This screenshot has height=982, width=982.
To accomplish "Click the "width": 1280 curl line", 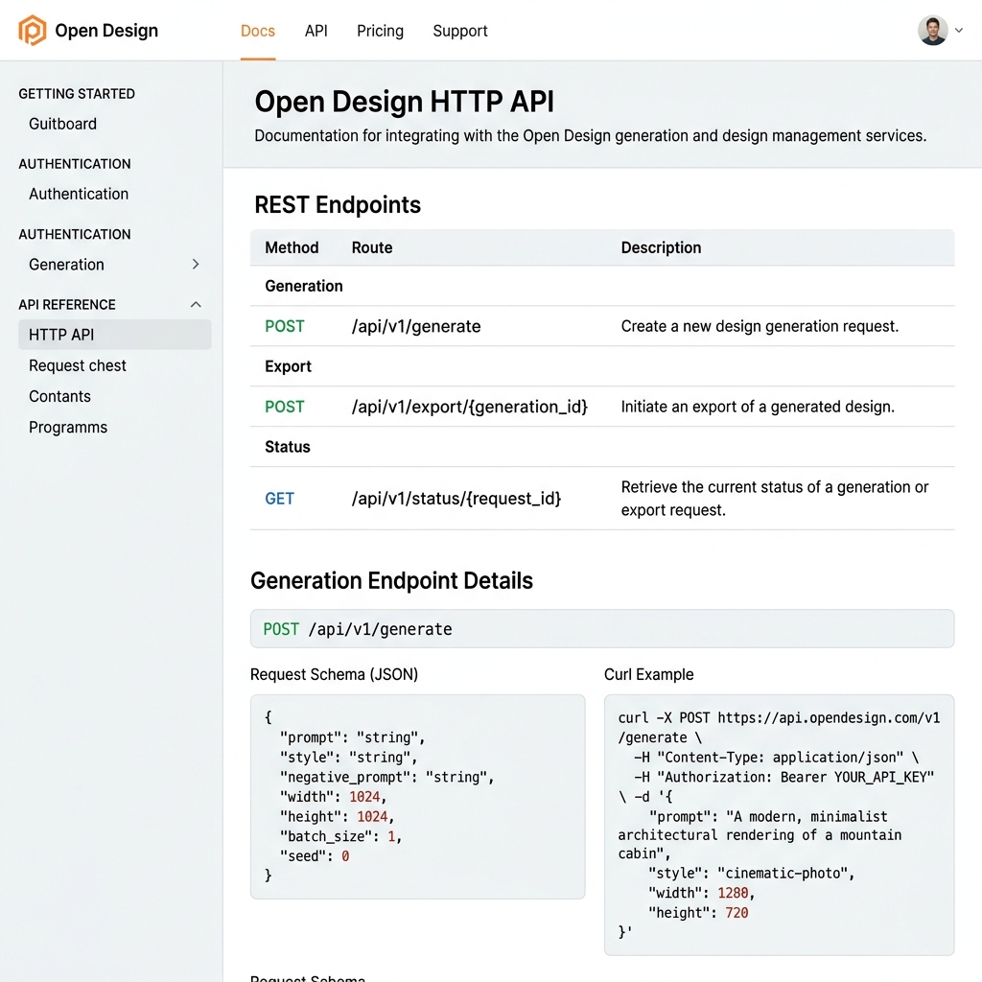I will (x=701, y=893).
